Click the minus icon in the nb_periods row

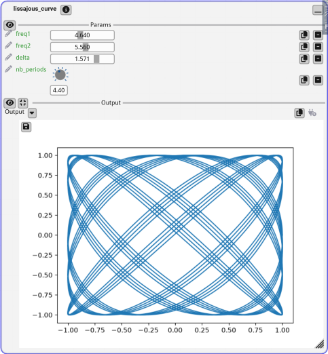tap(318, 80)
